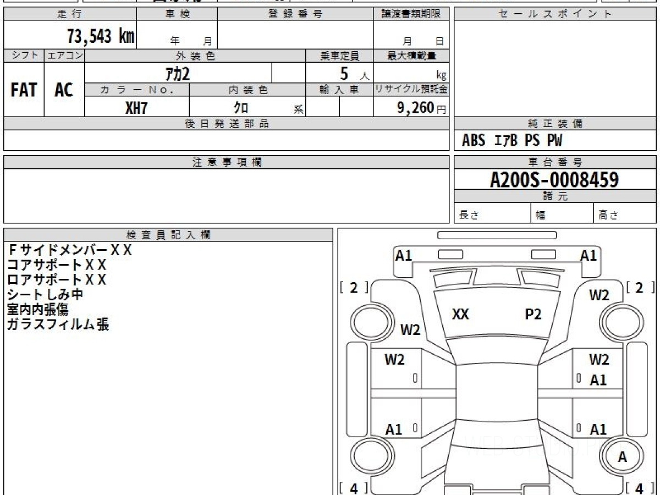Select the 室内内張傷 note line

tap(37, 310)
